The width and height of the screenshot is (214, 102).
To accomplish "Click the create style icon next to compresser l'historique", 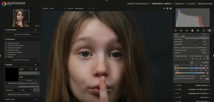I will pyautogui.click(x=39, y=60).
